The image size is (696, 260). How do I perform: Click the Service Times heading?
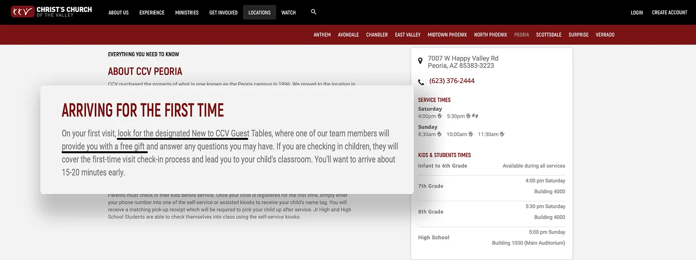[x=435, y=100]
